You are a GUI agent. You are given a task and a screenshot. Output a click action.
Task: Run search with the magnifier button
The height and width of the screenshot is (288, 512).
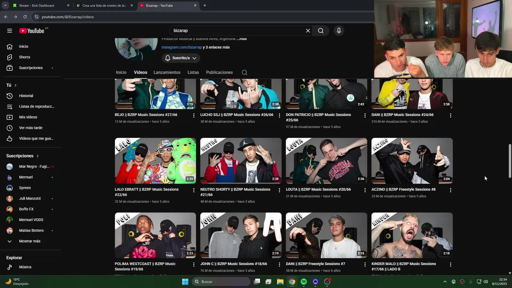click(x=321, y=31)
